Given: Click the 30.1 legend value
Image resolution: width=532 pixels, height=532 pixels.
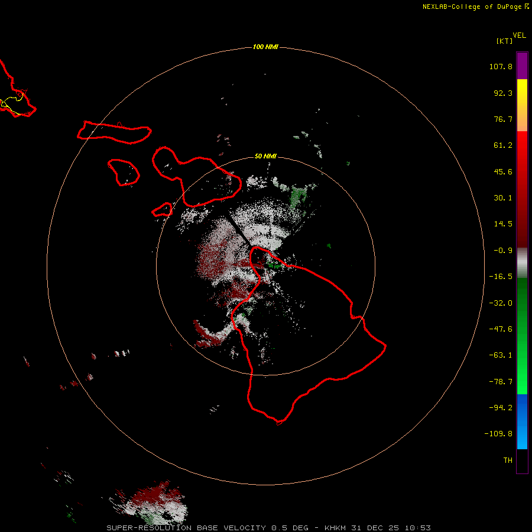Looking at the screenshot, I should [x=503, y=198].
